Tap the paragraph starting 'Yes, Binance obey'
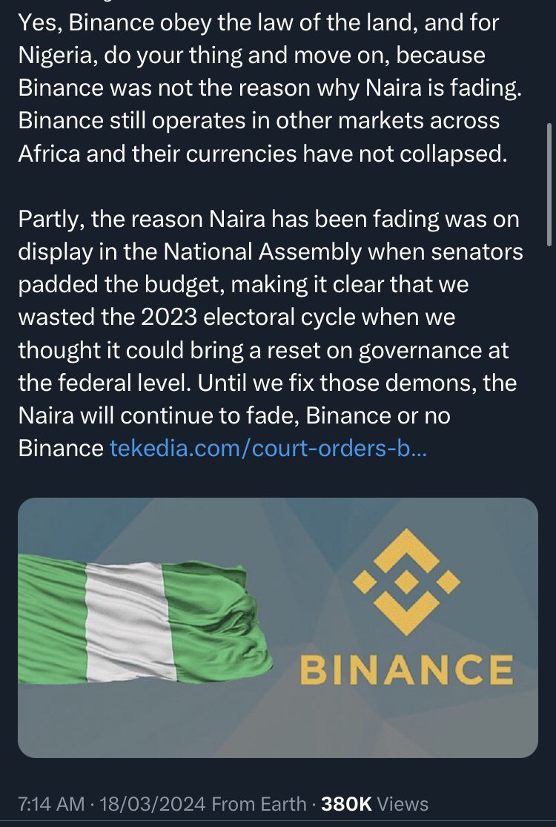The width and height of the screenshot is (556, 827). tap(270, 88)
